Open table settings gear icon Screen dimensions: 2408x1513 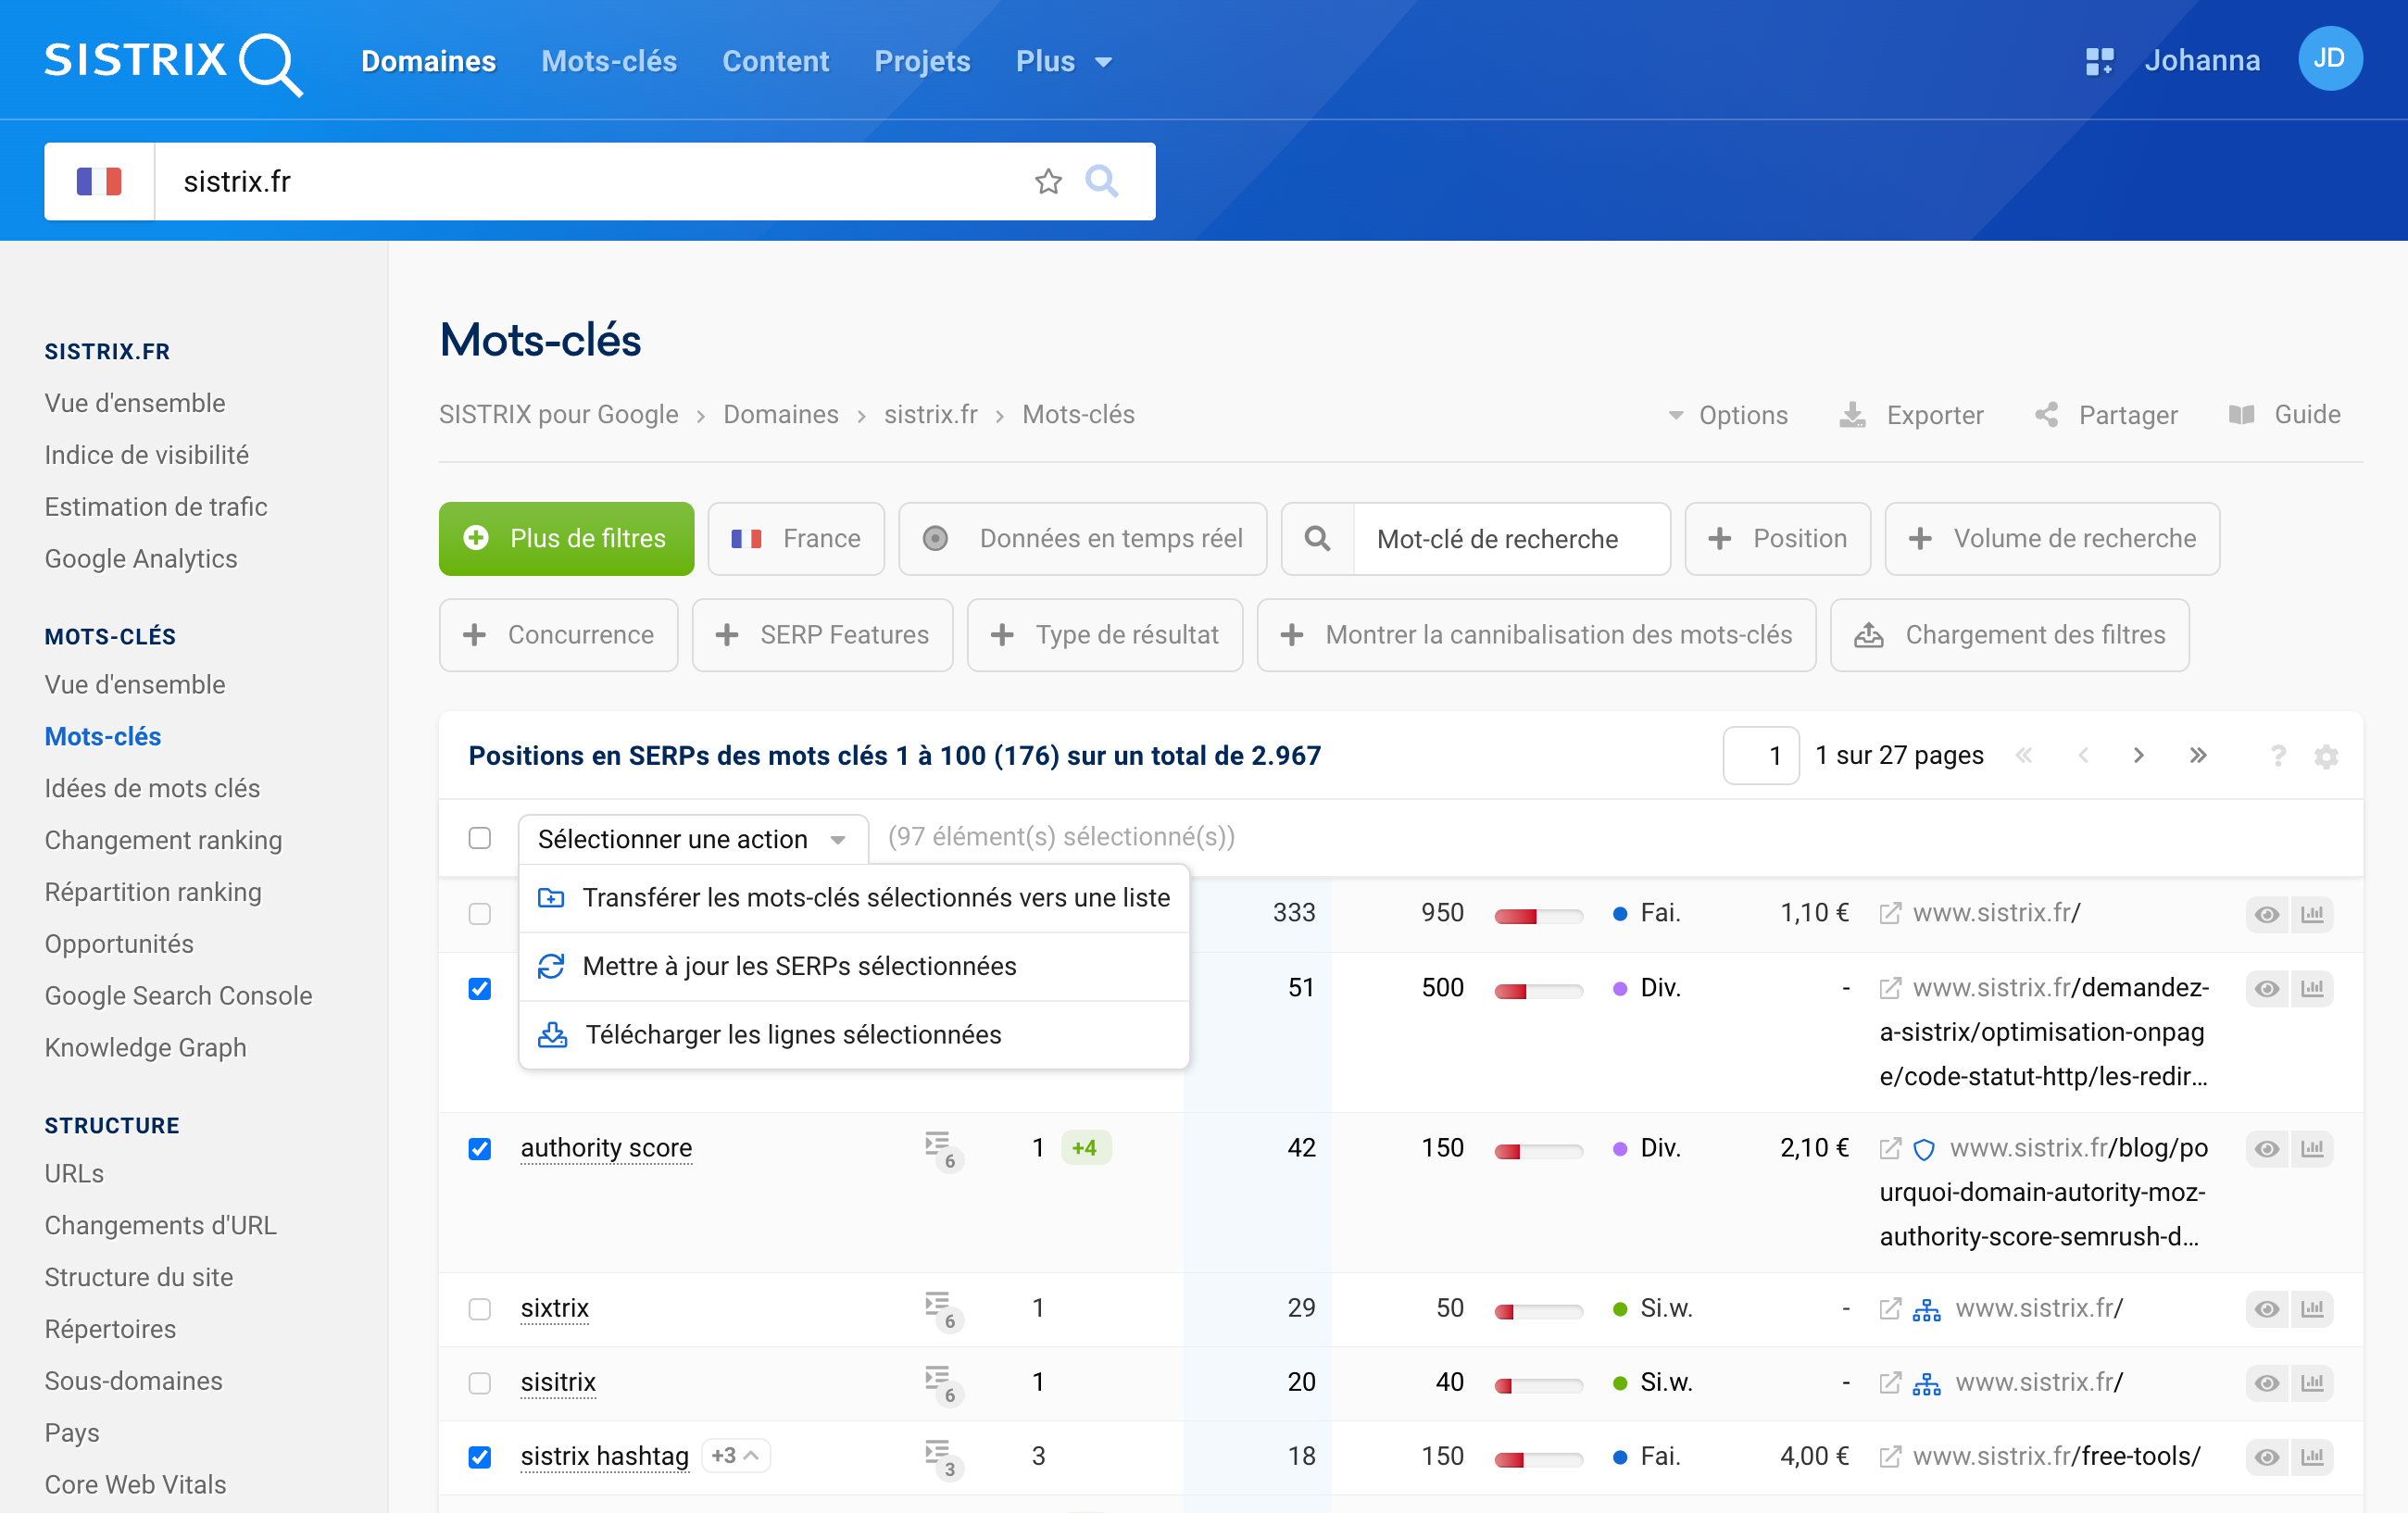click(2326, 756)
